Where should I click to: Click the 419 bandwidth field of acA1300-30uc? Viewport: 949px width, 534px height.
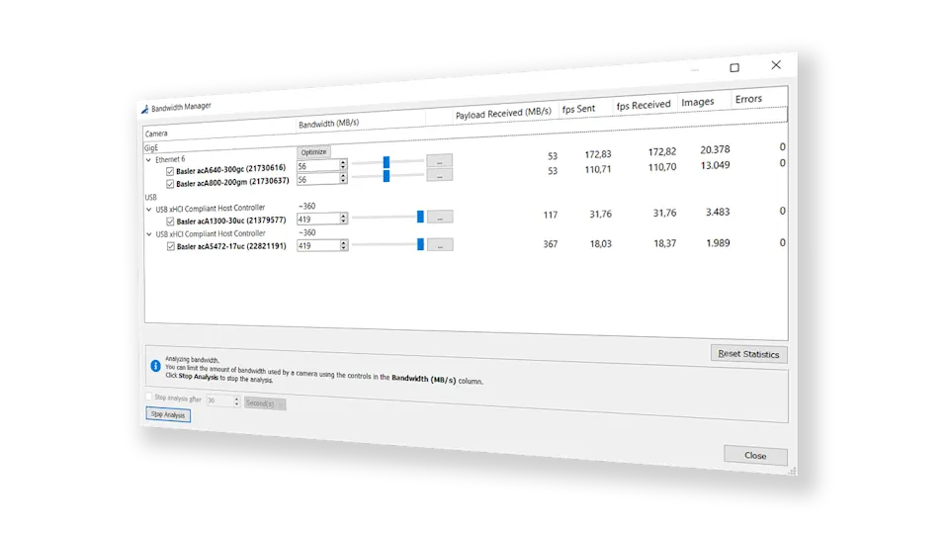(317, 220)
